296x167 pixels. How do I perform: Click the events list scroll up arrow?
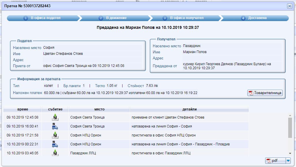pos(290,115)
